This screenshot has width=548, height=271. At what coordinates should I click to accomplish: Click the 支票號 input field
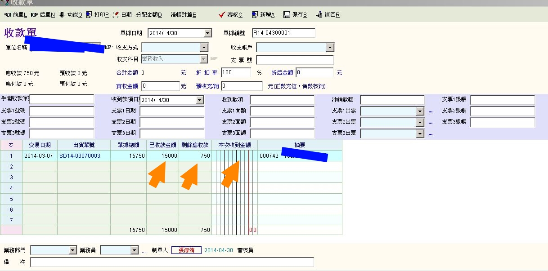[295, 60]
